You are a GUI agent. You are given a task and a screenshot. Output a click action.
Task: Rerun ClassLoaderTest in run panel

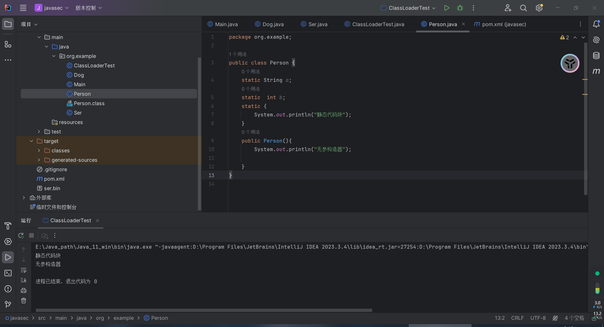tap(21, 235)
